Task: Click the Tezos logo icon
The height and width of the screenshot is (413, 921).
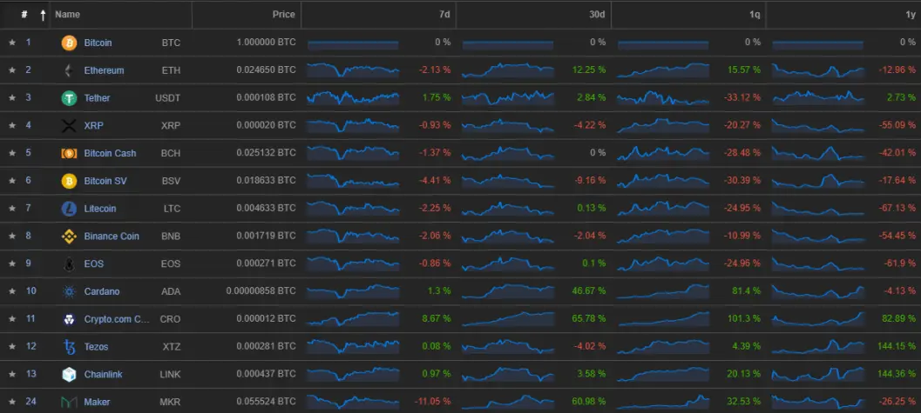Action: click(x=70, y=347)
